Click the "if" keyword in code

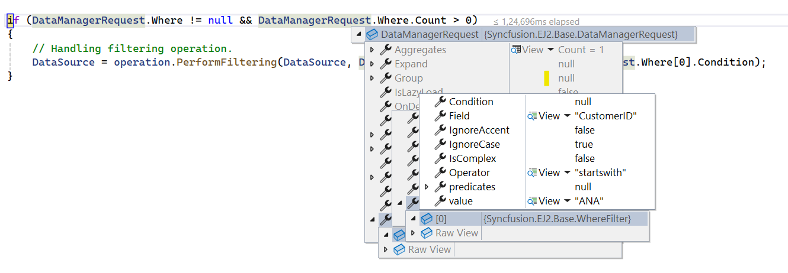pos(14,20)
